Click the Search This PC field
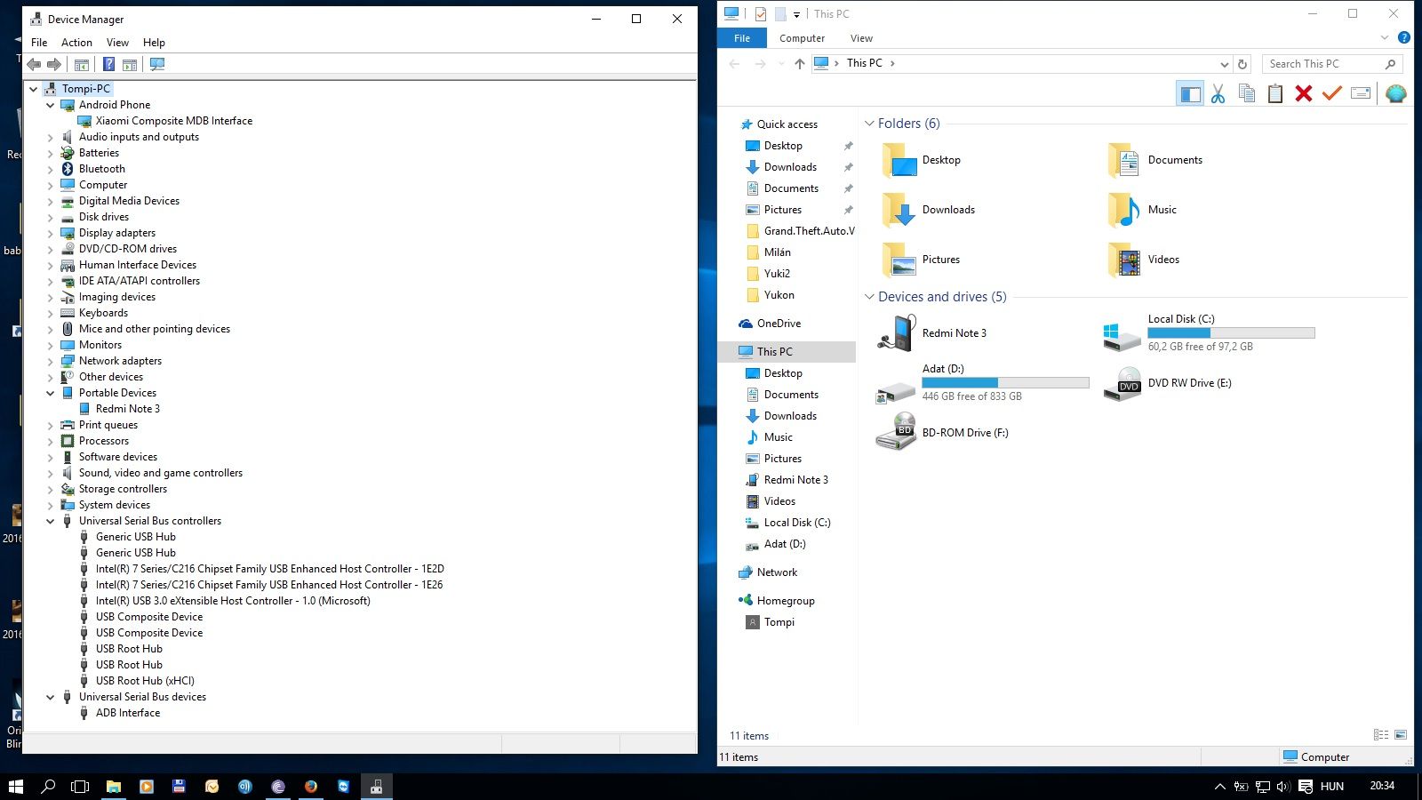The height and width of the screenshot is (800, 1422). click(1332, 64)
